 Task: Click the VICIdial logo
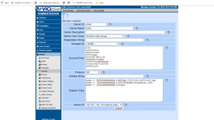(x=48, y=9)
